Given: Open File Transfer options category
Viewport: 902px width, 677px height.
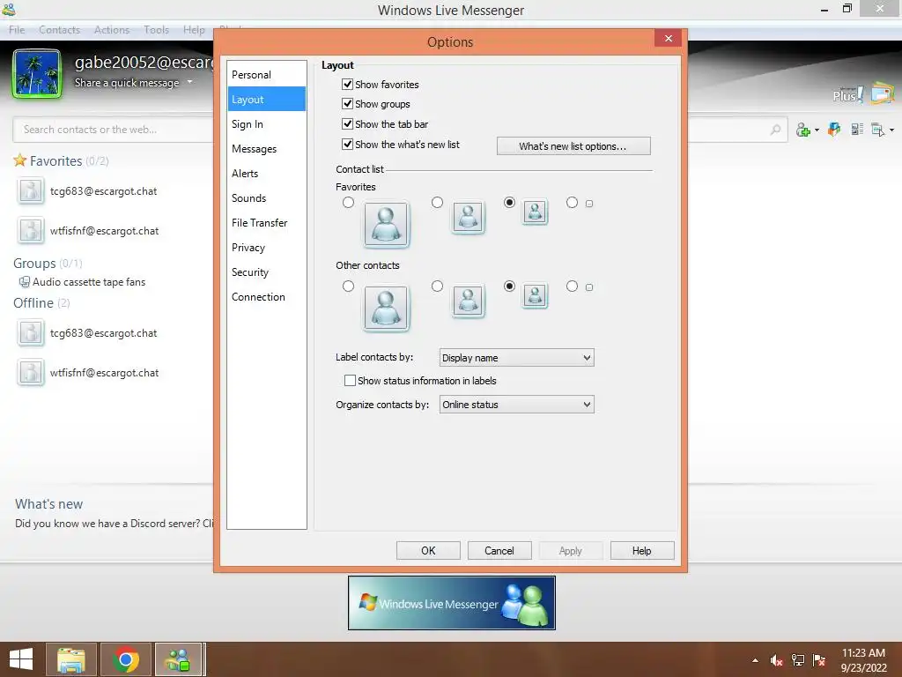Looking at the screenshot, I should coord(266,223).
